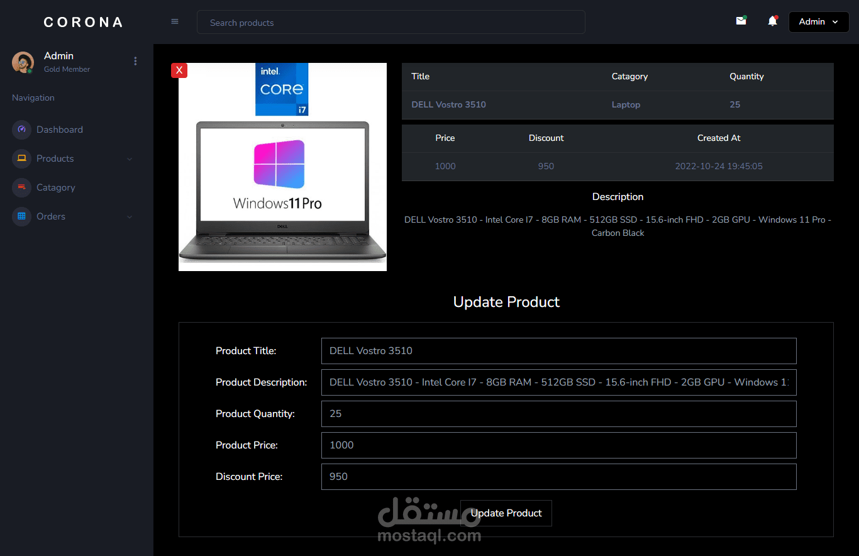Open Orders navigation item
Image resolution: width=859 pixels, height=556 pixels.
pyautogui.click(x=51, y=216)
